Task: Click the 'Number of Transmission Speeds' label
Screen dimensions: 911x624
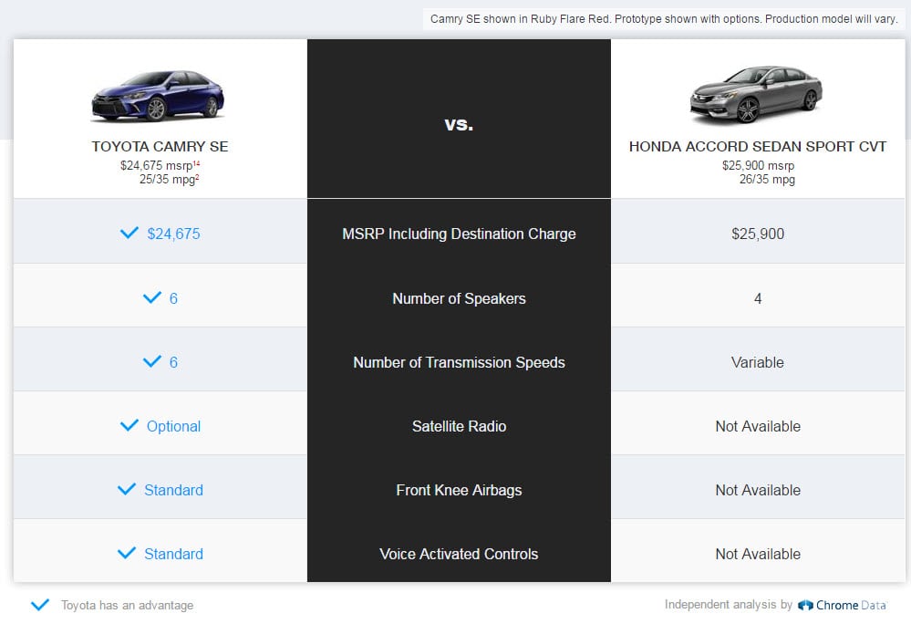Action: [x=459, y=362]
